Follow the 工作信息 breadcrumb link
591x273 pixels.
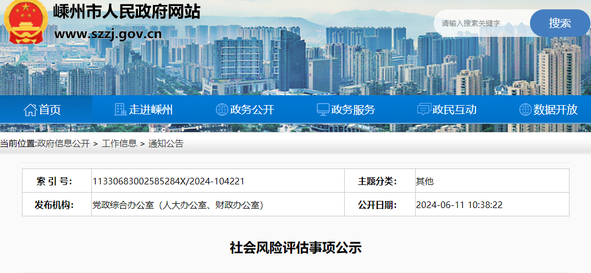tap(119, 144)
